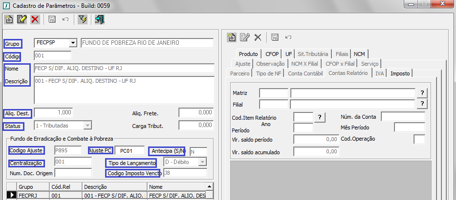Click the Aliq. Frete field
The image size is (456, 200).
tap(196, 112)
